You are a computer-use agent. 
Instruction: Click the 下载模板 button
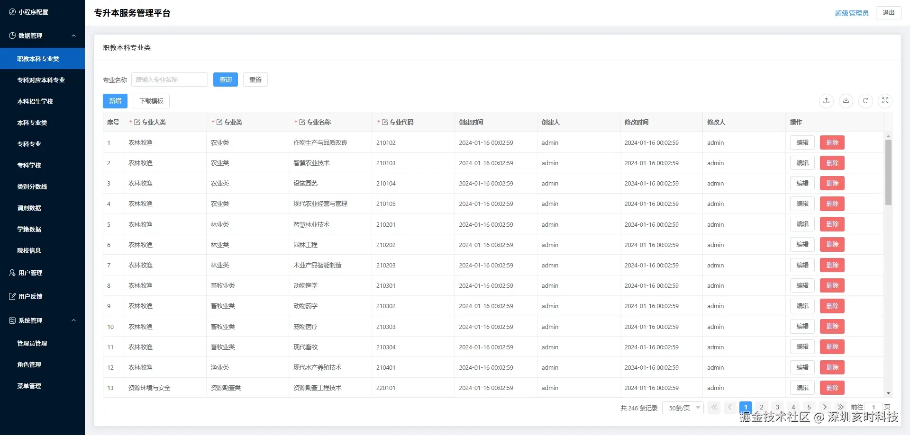pyautogui.click(x=151, y=101)
